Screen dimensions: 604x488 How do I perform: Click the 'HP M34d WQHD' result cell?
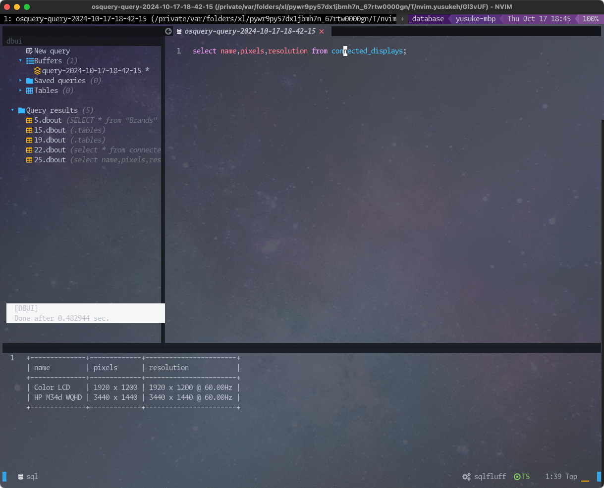(58, 397)
